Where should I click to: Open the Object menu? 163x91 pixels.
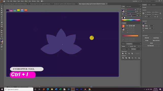pyautogui.click(x=15, y=1)
